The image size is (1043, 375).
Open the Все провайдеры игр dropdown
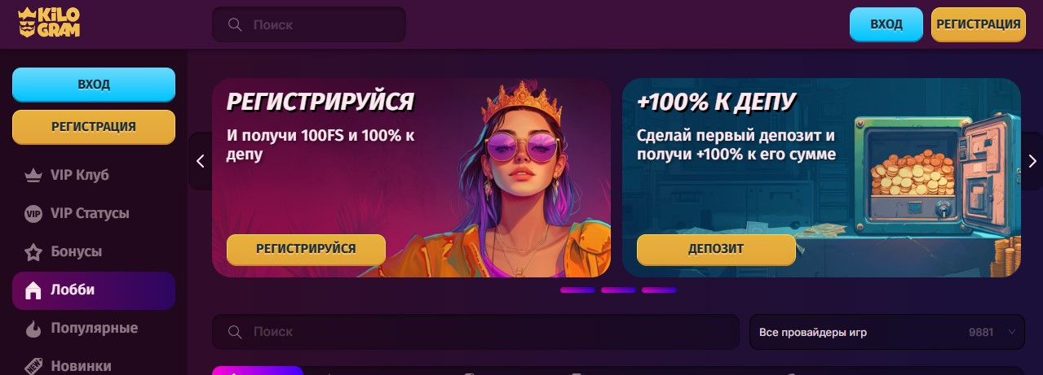pos(887,332)
